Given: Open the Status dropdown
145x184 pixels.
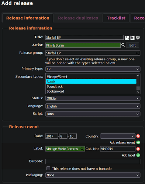Looking at the screenshot, I should click(93, 98).
